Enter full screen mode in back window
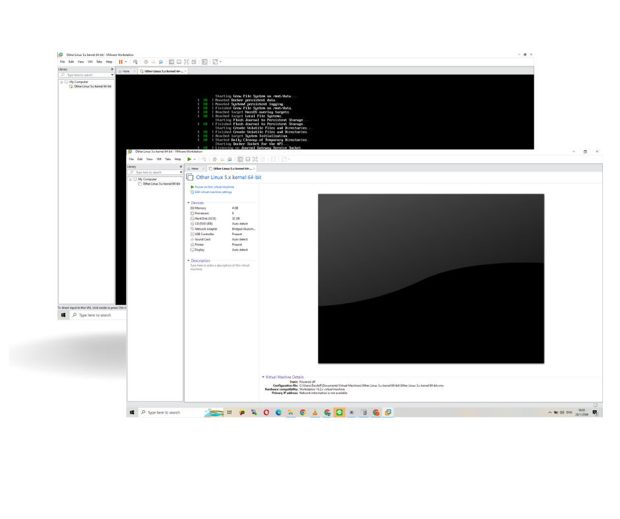 [186, 62]
